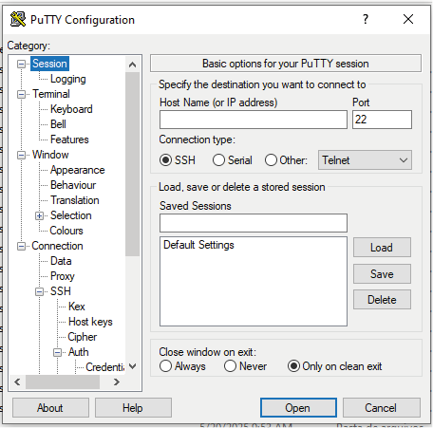Screen dimensions: 433x428
Task: Click the PuTTY icon in title bar
Action: (x=18, y=19)
